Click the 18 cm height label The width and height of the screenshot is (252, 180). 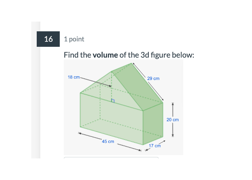point(74,77)
